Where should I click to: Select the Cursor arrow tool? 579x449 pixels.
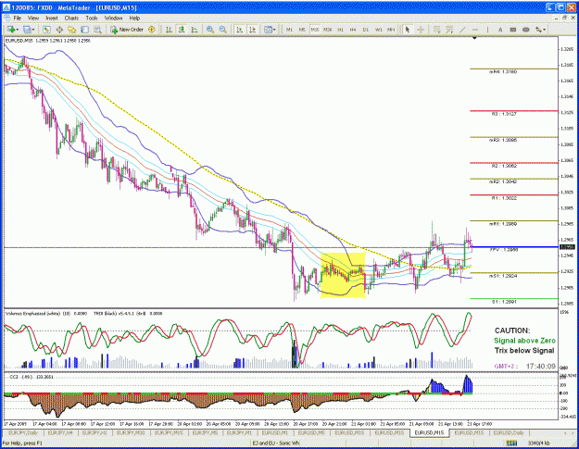[x=408, y=30]
